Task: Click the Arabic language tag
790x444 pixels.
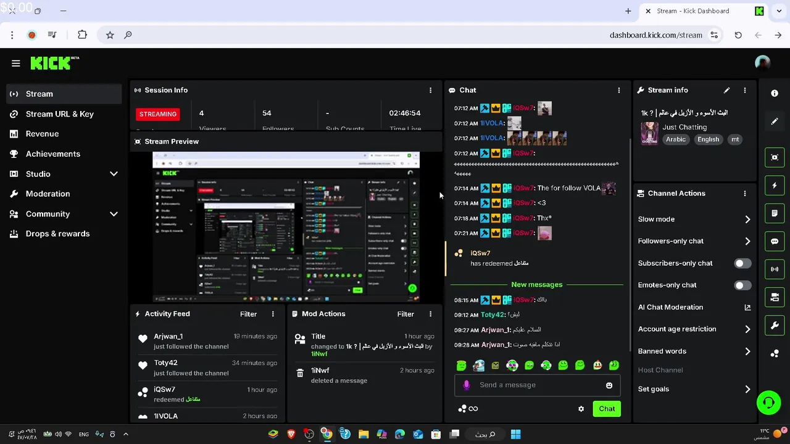Action: point(676,139)
